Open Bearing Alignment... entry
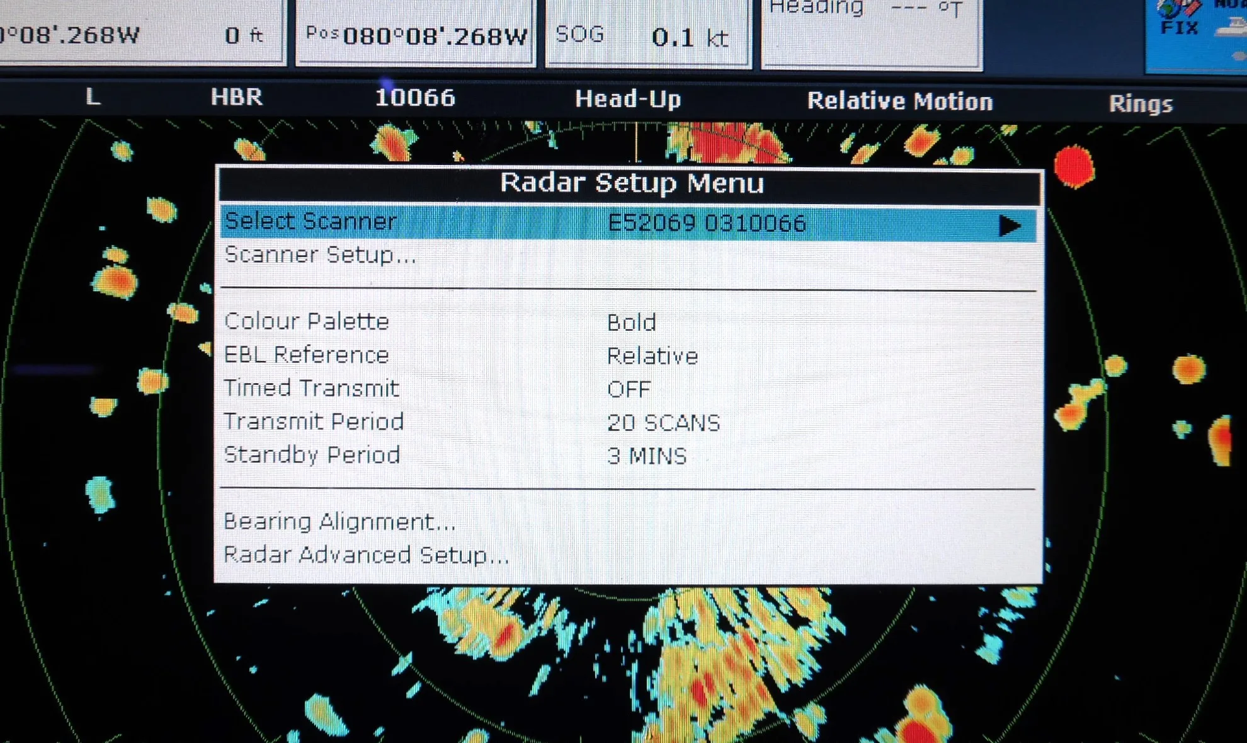The height and width of the screenshot is (743, 1247). 339,522
